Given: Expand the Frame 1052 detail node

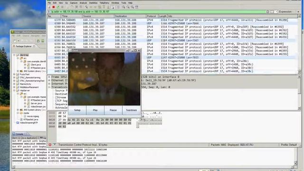Looking at the screenshot, I should click(x=49, y=77).
